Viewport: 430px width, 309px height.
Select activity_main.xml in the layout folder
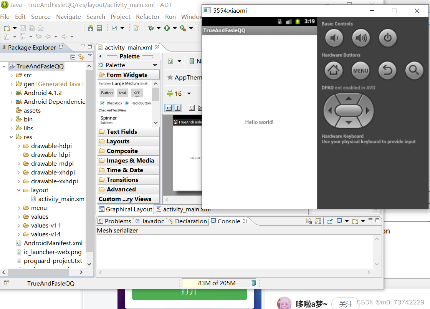[58, 199]
